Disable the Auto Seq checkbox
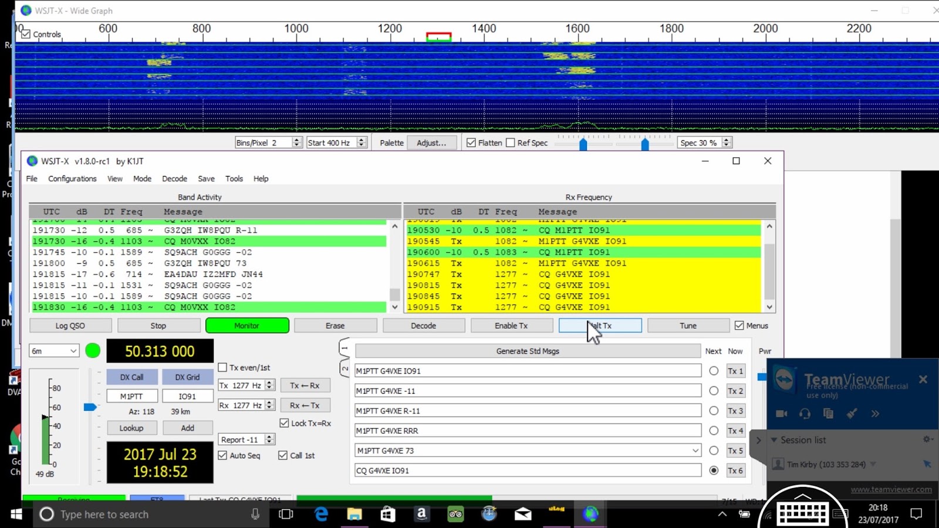This screenshot has width=939, height=528. pyautogui.click(x=222, y=455)
